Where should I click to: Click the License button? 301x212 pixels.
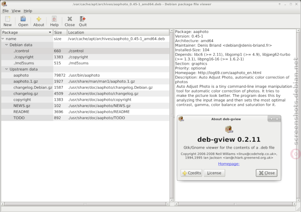coord(214,173)
